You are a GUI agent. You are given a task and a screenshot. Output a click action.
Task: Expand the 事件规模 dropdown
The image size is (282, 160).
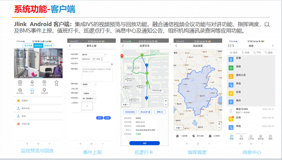pyautogui.click(x=88, y=93)
